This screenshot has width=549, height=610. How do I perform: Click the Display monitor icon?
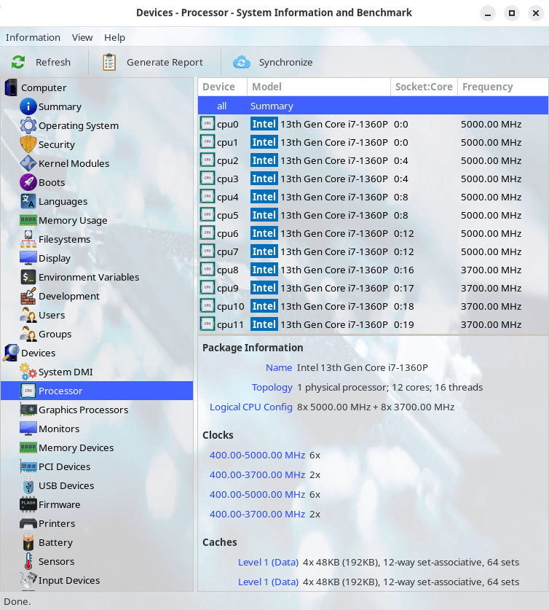[28, 258]
